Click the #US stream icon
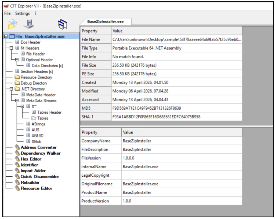 [x=28, y=130]
